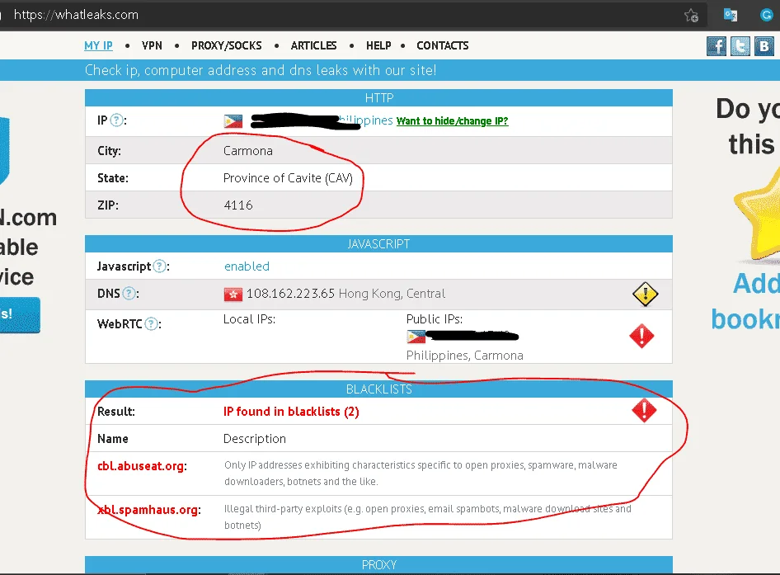
Task: Click the JAVASCRIPT section header
Action: pos(378,244)
